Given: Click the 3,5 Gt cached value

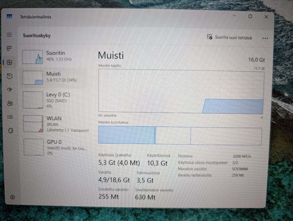Looking at the screenshot, I should click(x=145, y=180).
